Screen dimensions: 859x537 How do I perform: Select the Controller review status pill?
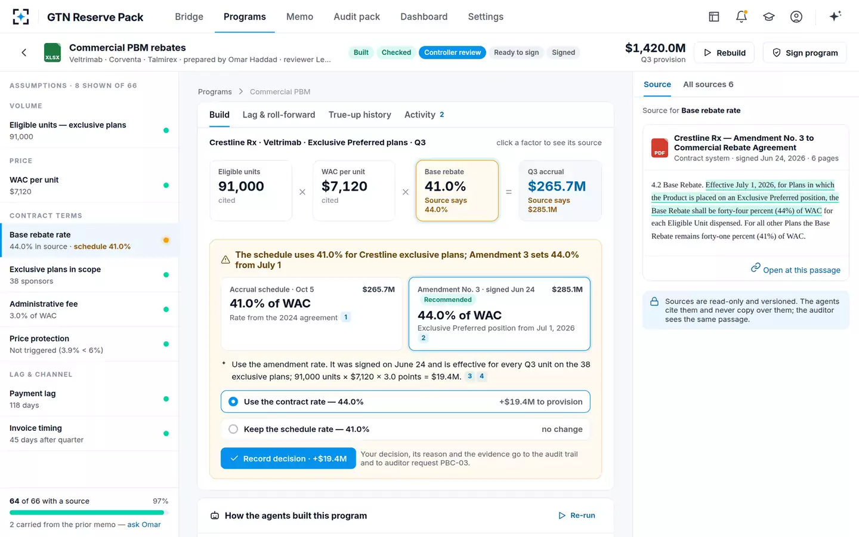pyautogui.click(x=452, y=53)
